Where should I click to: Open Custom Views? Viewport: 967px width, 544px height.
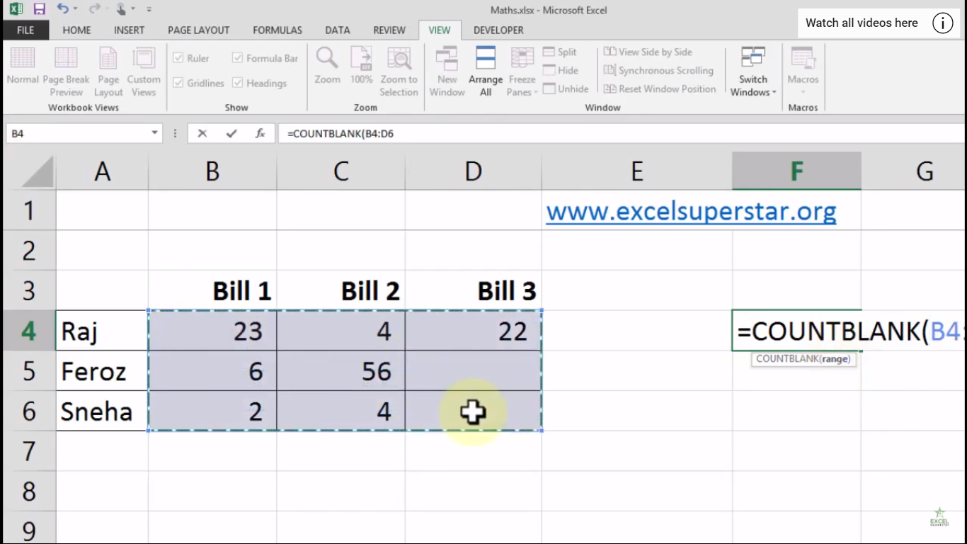tap(144, 72)
